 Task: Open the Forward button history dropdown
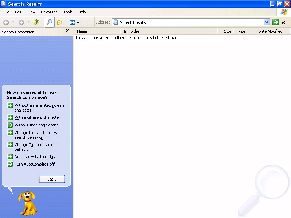pyautogui.click(x=28, y=22)
